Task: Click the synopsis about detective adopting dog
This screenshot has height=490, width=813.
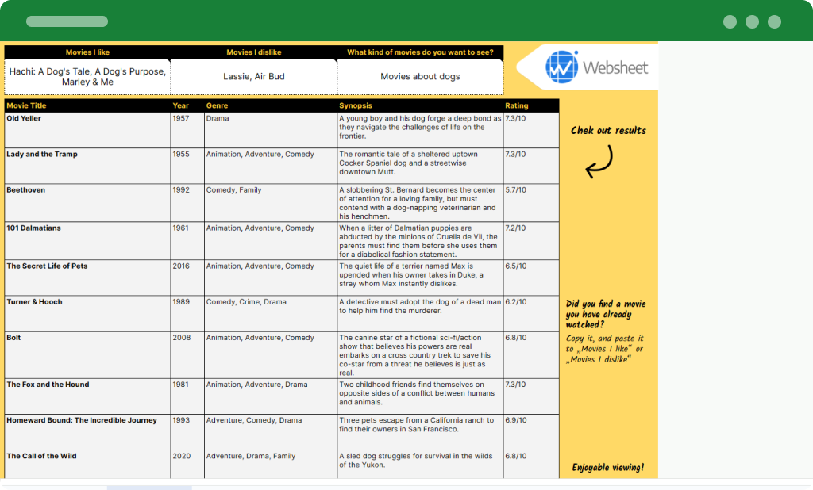Action: [420, 313]
